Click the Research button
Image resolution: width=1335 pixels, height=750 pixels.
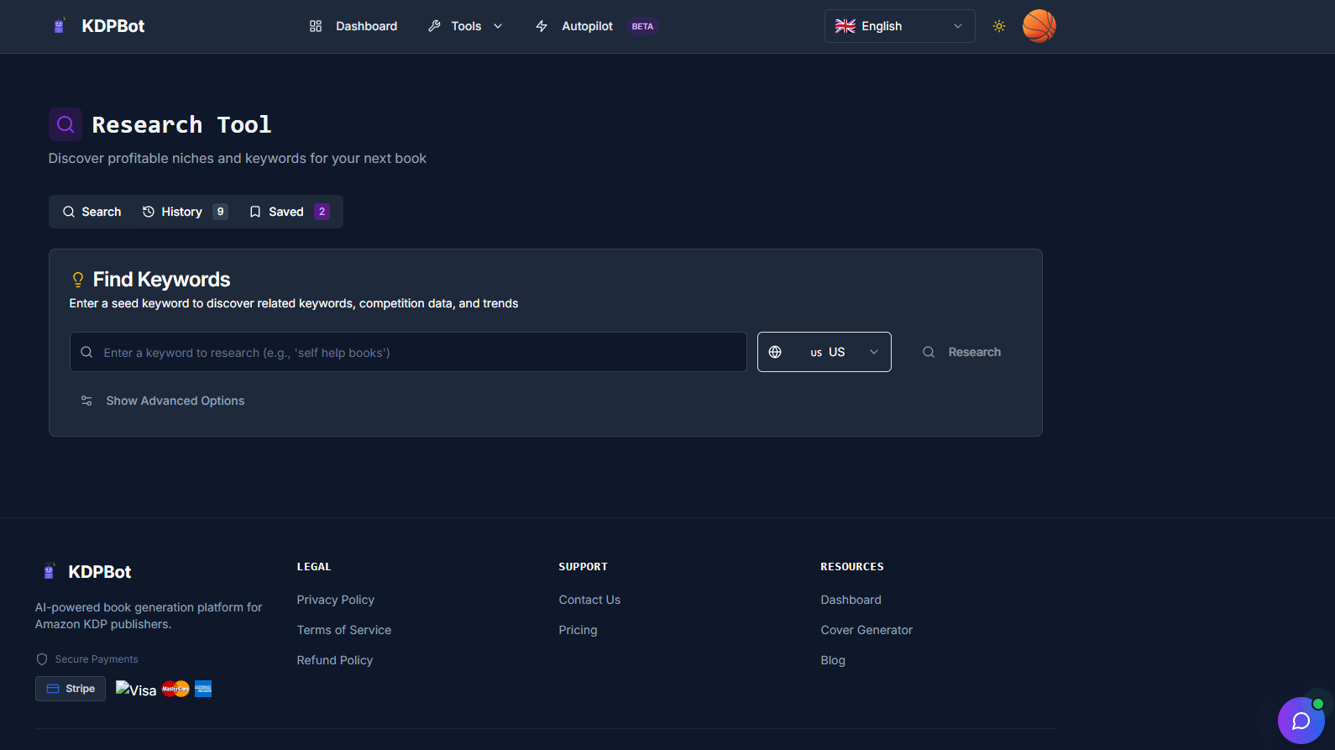click(962, 352)
